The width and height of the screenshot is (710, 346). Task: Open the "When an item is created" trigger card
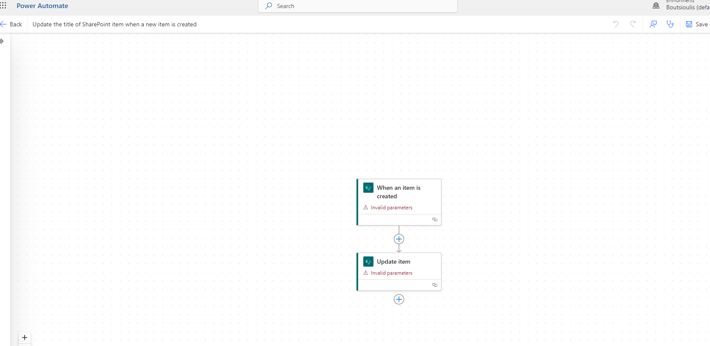[x=399, y=202]
